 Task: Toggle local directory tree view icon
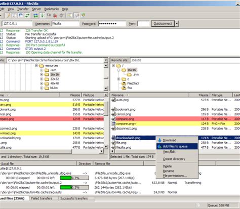coord(14,16)
